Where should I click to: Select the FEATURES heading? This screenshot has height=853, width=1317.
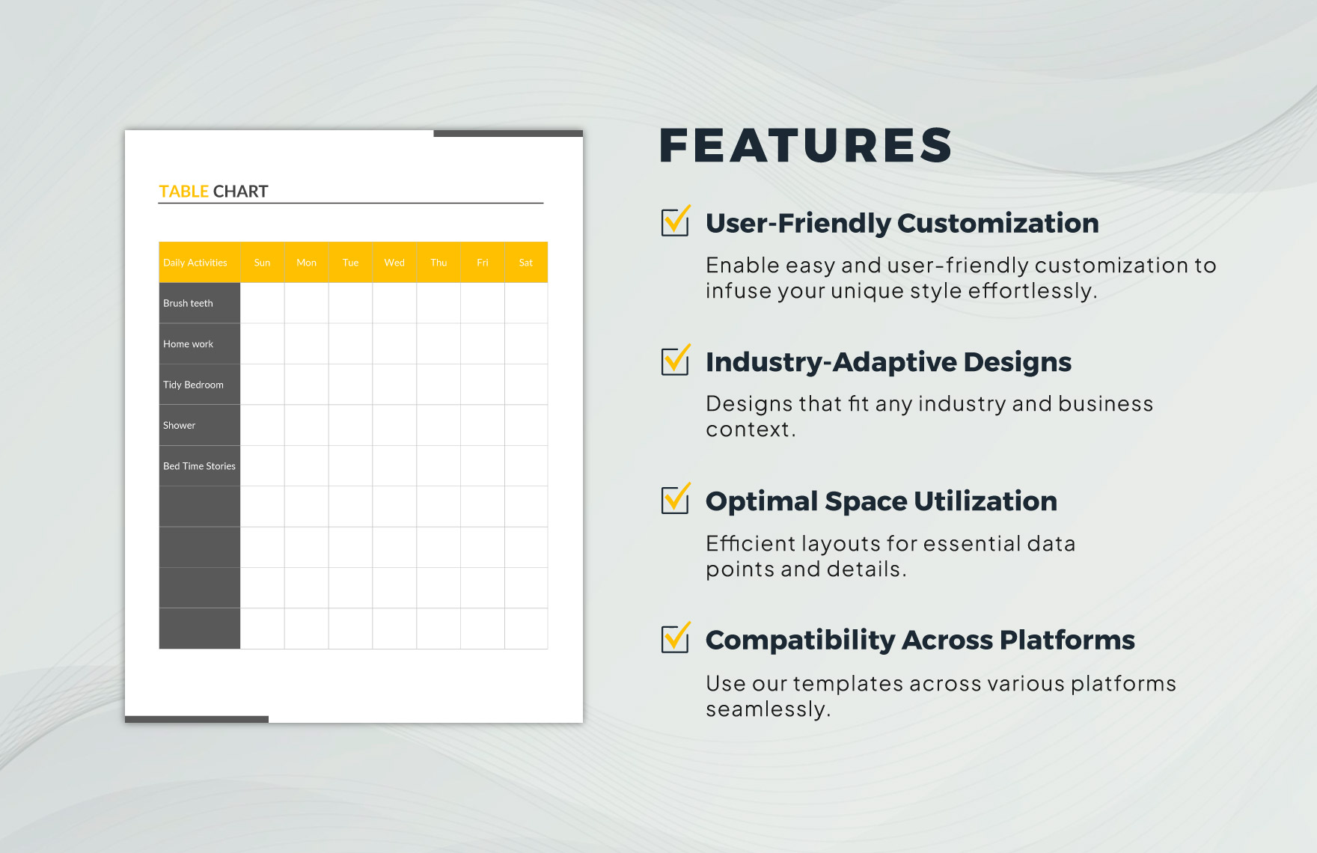(806, 145)
